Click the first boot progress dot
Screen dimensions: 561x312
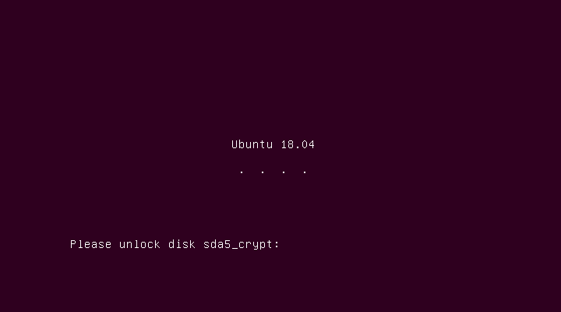coord(242,172)
